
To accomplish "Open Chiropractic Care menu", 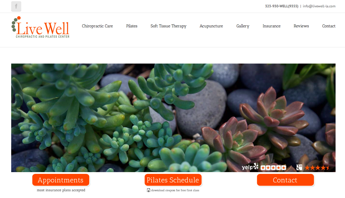I will [x=97, y=26].
